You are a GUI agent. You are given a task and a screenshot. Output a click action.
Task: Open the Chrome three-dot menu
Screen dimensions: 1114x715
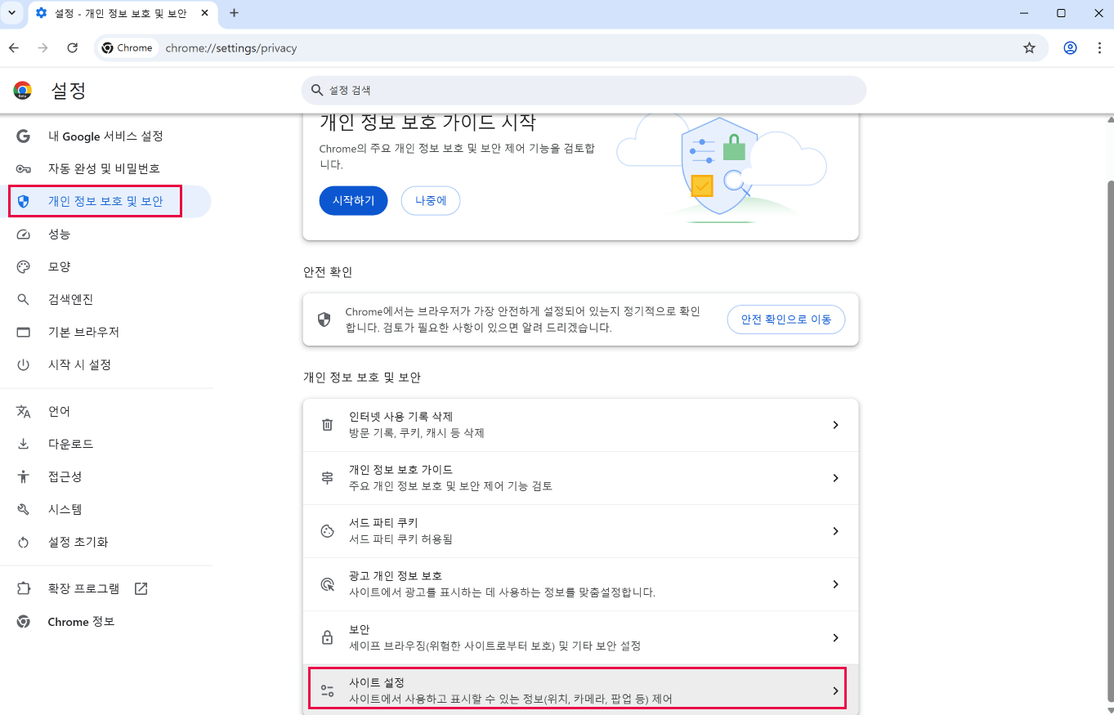click(1099, 48)
